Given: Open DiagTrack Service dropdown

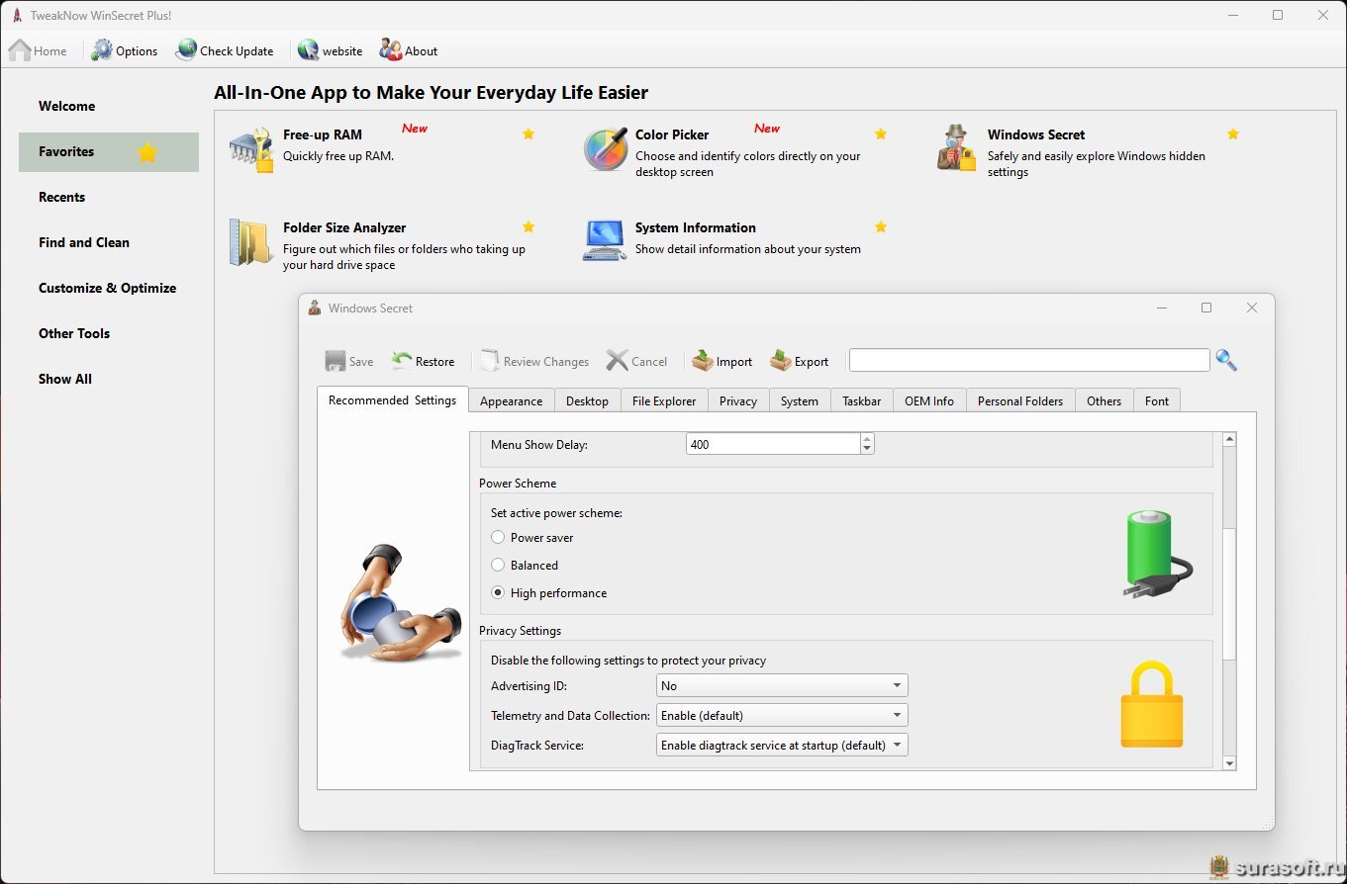Looking at the screenshot, I should (x=782, y=745).
